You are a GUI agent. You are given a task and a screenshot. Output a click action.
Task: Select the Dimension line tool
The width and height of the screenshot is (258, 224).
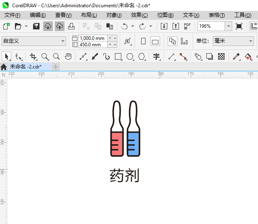172,57
